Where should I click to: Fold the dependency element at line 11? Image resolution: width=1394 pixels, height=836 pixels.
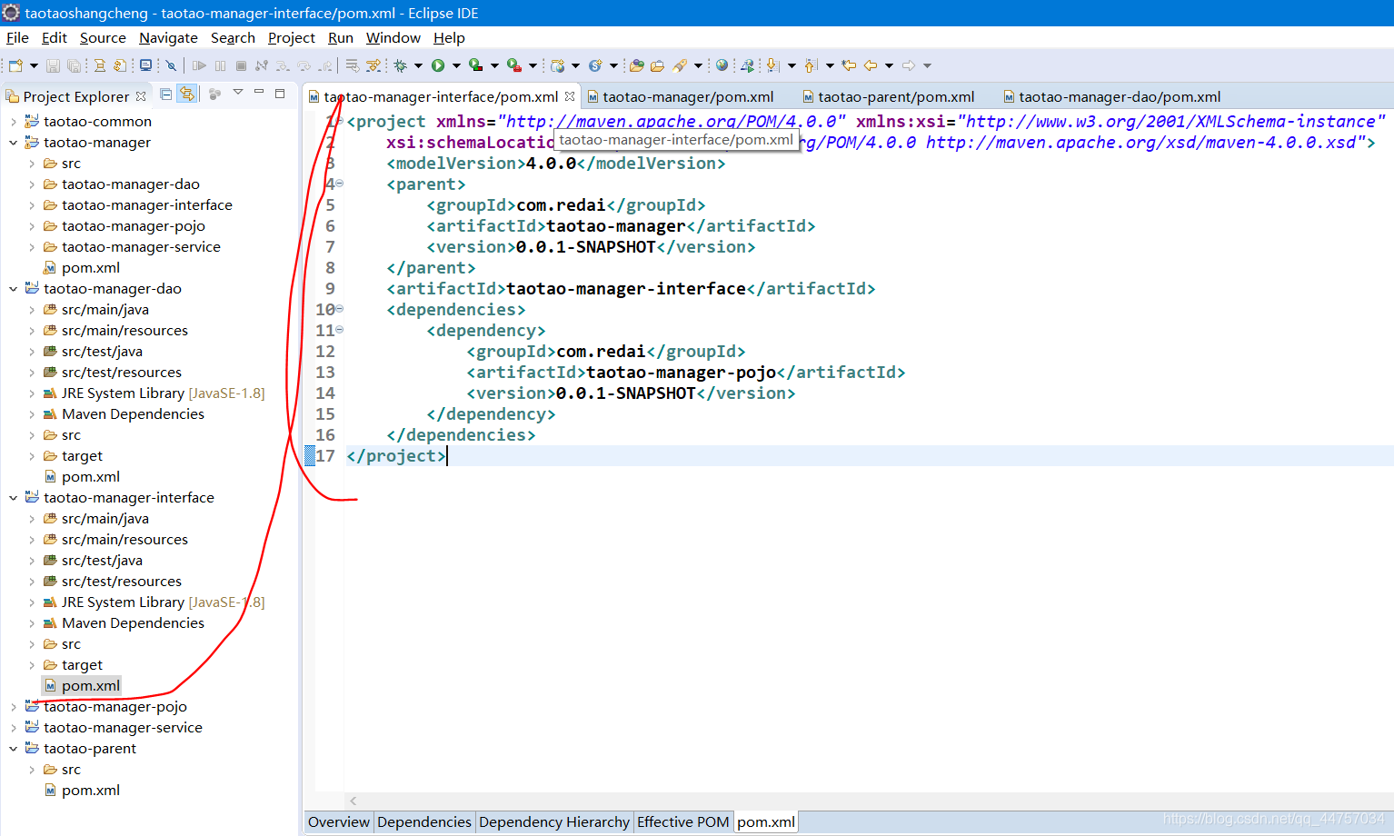[340, 330]
